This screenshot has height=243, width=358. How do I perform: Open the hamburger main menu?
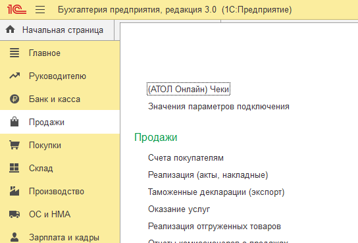click(x=40, y=10)
